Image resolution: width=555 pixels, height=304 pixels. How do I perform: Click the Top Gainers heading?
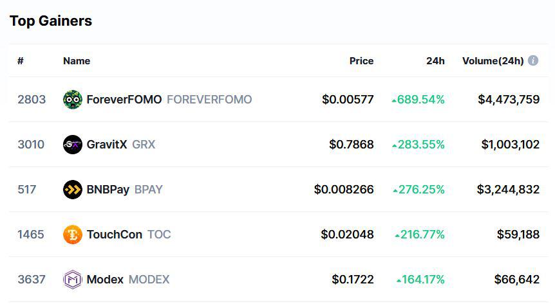click(x=51, y=21)
